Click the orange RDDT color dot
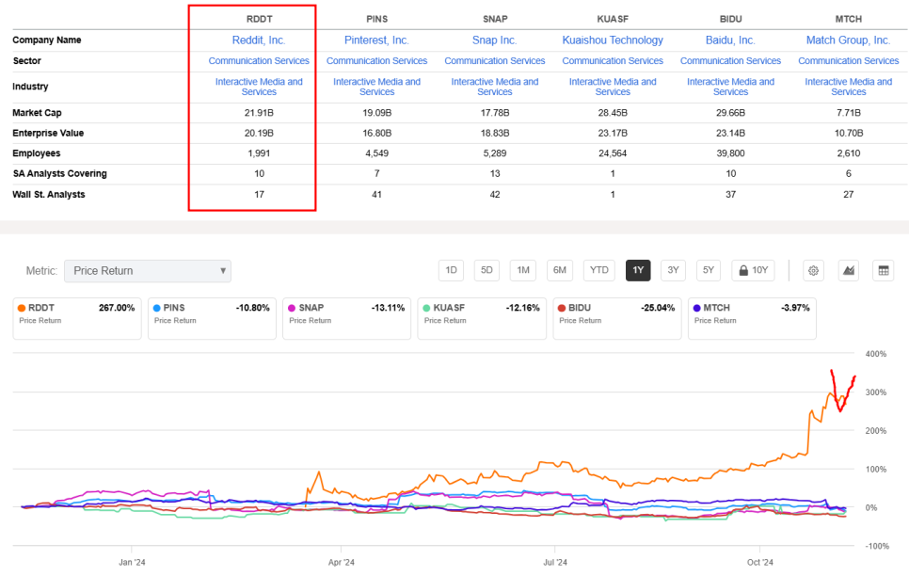The width and height of the screenshot is (909, 576). [22, 308]
